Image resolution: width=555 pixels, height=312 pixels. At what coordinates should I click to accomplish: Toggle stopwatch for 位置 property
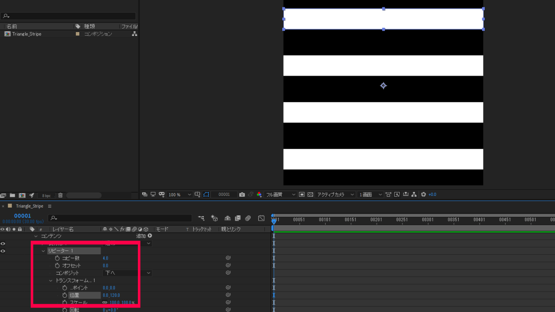pos(65,295)
